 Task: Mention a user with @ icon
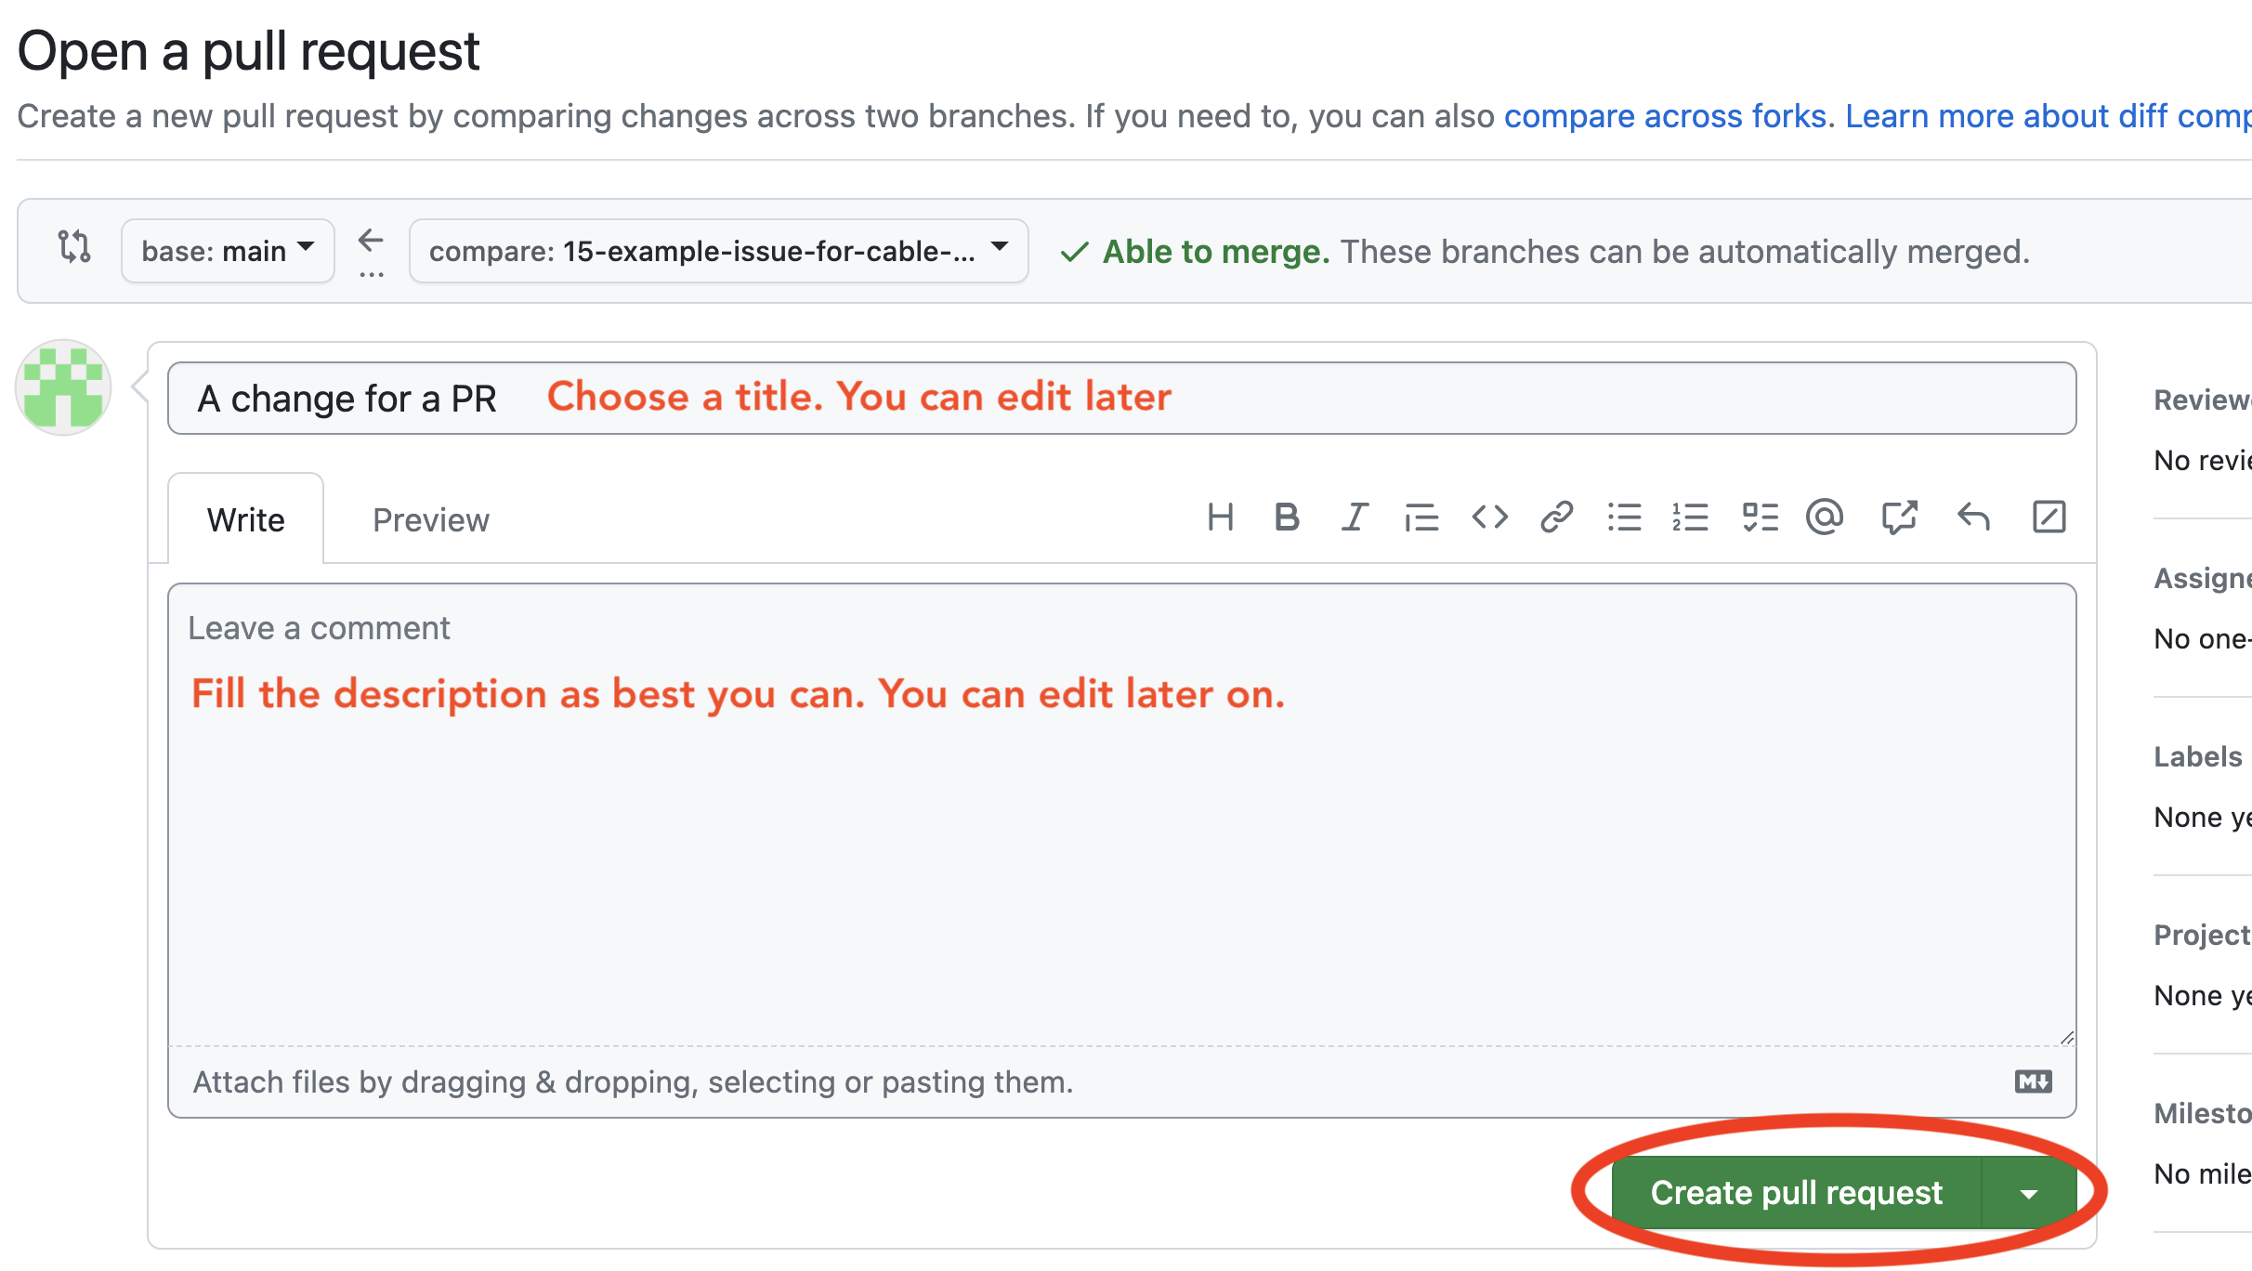1825,518
